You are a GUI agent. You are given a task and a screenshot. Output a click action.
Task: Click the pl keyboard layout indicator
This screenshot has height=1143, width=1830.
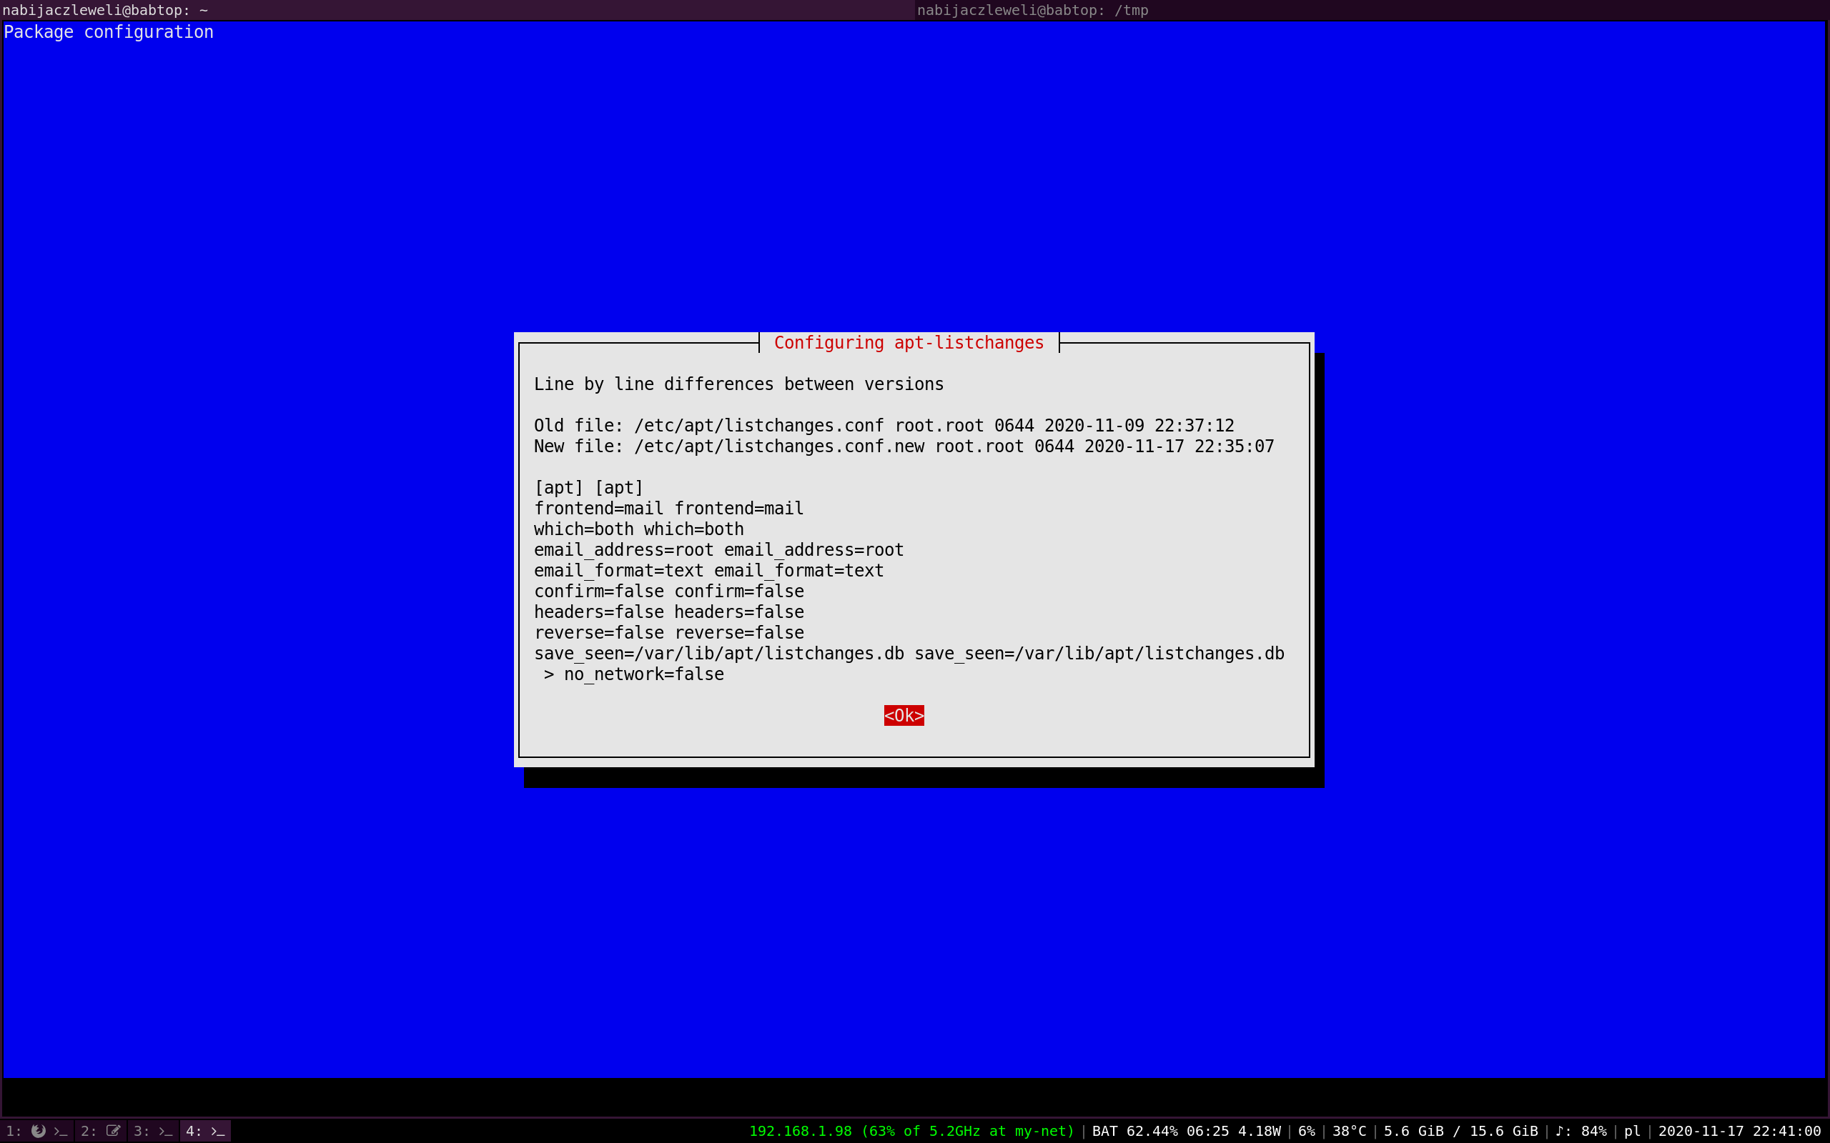click(x=1632, y=1131)
